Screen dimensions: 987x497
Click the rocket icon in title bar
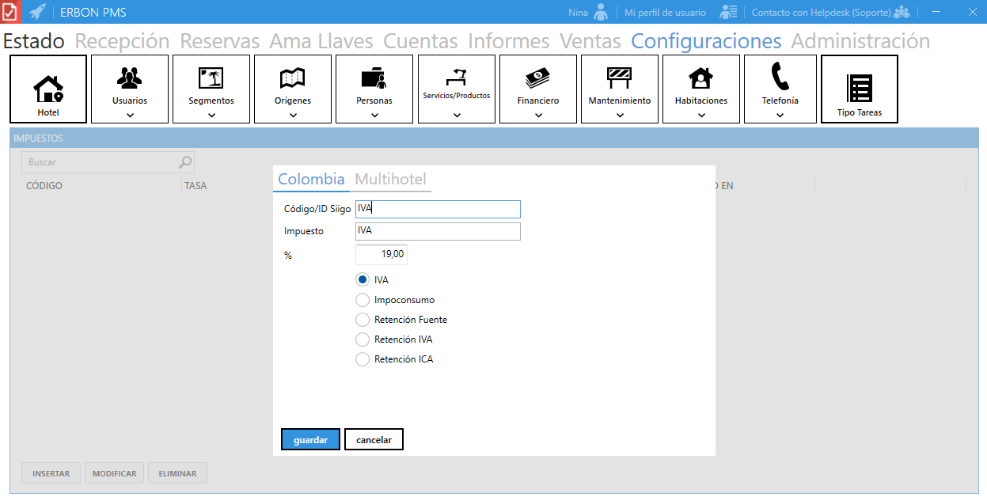point(37,12)
